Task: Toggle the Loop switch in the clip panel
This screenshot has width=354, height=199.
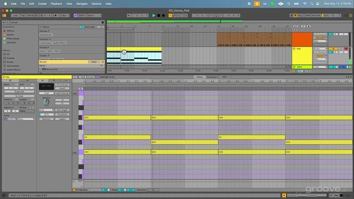Action: point(19,96)
